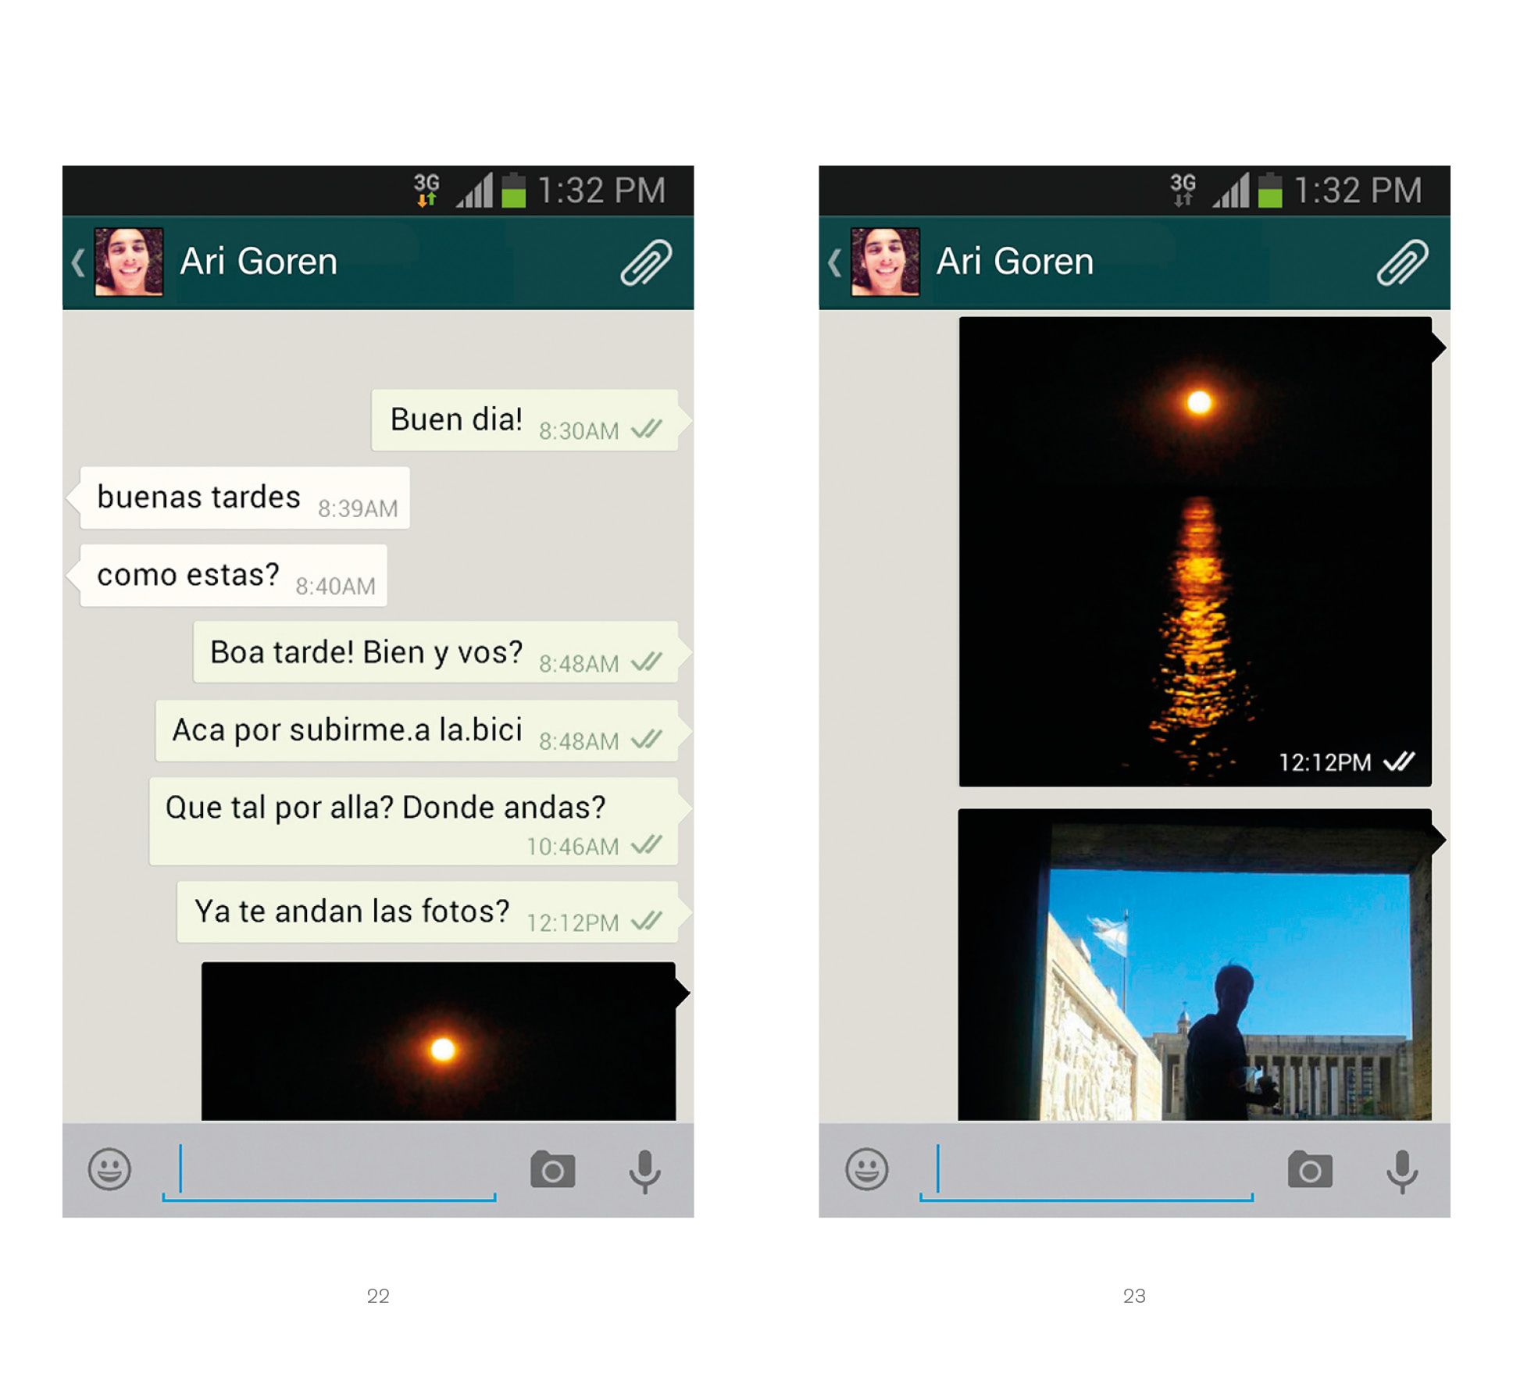Tap signal strength bars in right status bar
1513x1384 pixels.
coord(1230,190)
